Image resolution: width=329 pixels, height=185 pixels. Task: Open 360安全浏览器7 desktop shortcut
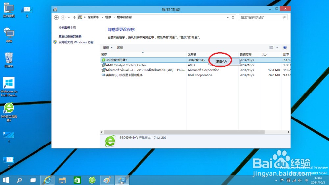(x=9, y=112)
